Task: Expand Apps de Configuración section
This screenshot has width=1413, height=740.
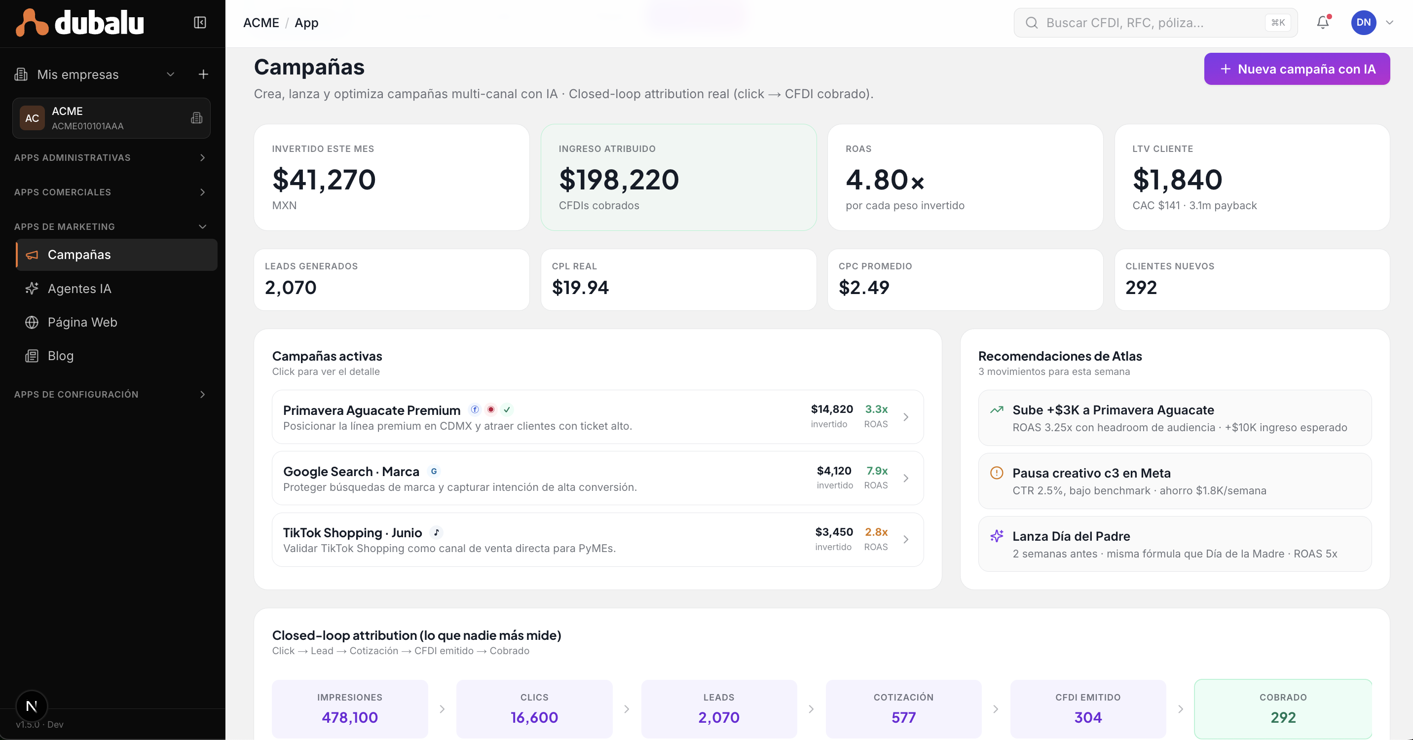Action: click(202, 394)
